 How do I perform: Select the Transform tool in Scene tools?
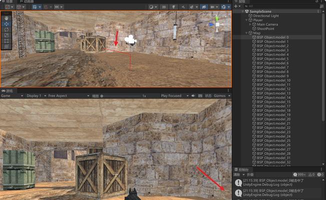[6, 46]
